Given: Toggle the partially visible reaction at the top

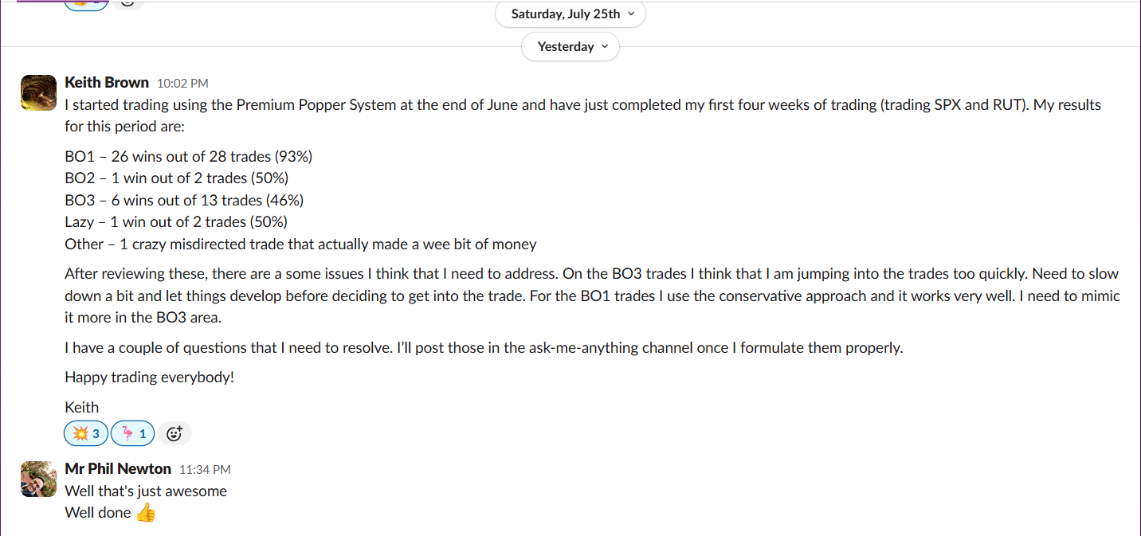Looking at the screenshot, I should coord(86,4).
